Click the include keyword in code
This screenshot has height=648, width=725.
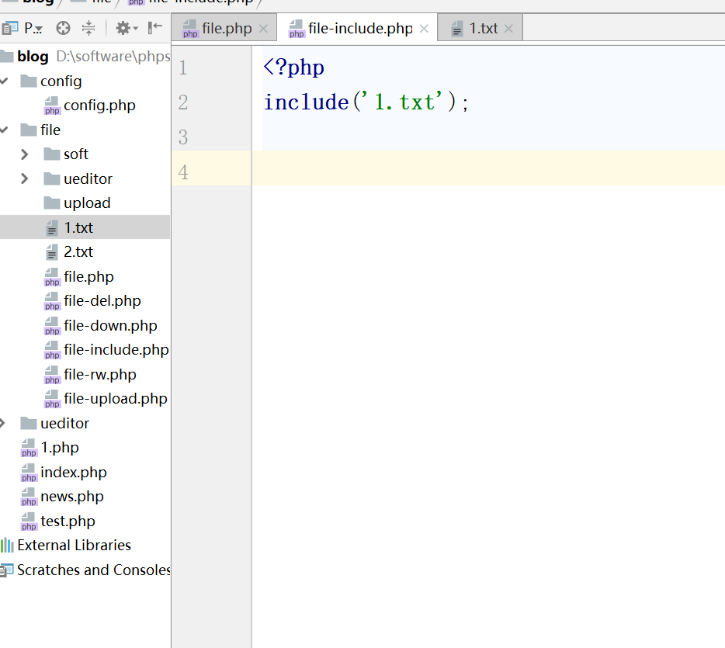click(x=306, y=102)
